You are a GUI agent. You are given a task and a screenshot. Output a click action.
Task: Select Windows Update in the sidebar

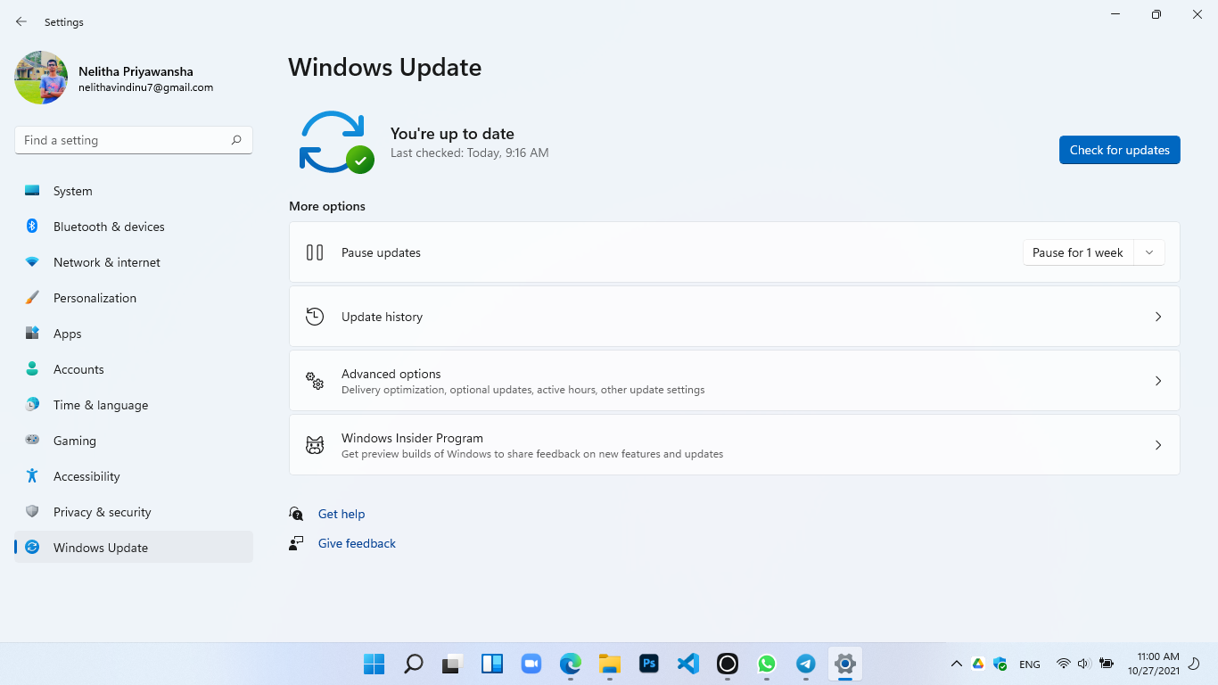(x=134, y=548)
